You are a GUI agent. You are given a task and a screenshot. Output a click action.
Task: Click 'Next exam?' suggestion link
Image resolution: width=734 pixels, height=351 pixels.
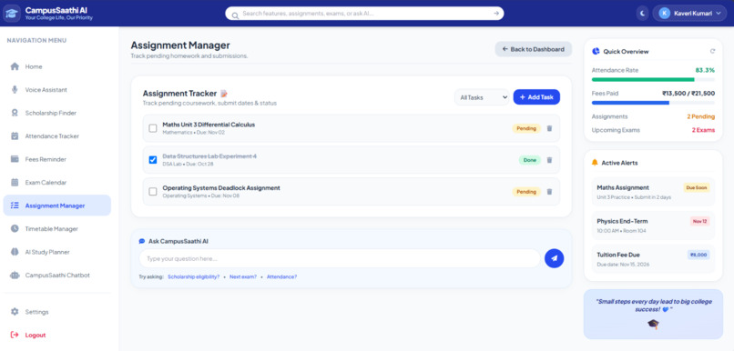[243, 276]
